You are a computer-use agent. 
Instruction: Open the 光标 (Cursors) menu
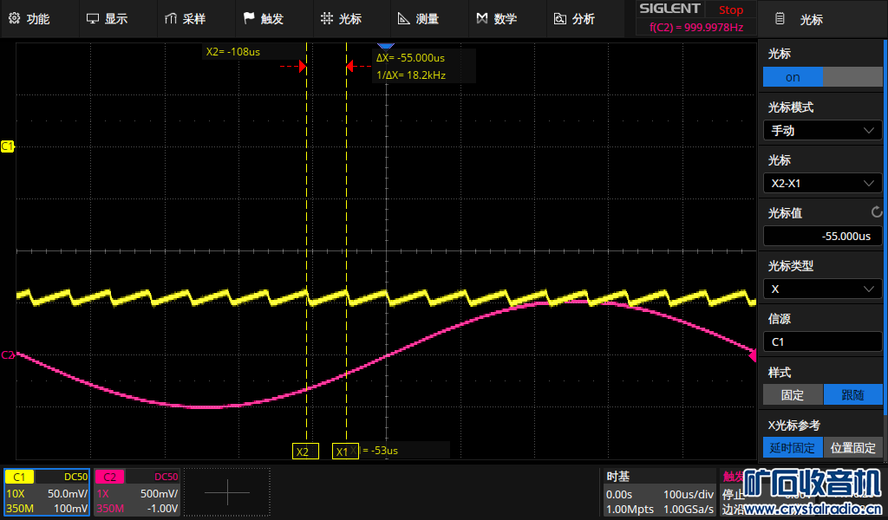[x=341, y=19]
